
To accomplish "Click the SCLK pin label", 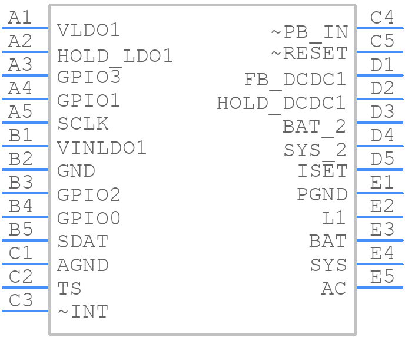I will pyautogui.click(x=83, y=124).
